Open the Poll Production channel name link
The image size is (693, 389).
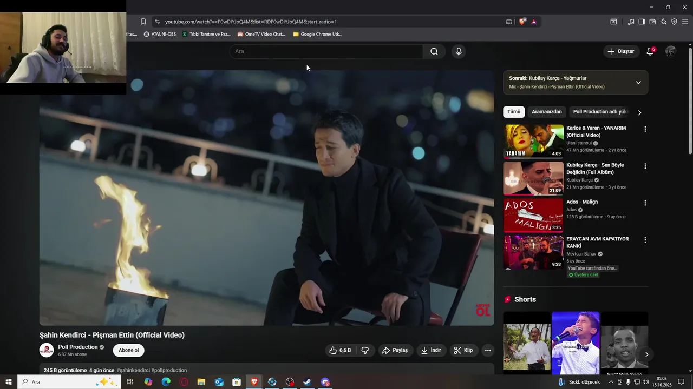78,347
